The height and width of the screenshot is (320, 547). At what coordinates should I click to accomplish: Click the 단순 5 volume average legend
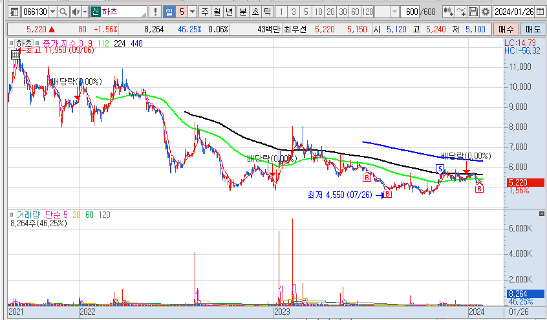click(56, 215)
